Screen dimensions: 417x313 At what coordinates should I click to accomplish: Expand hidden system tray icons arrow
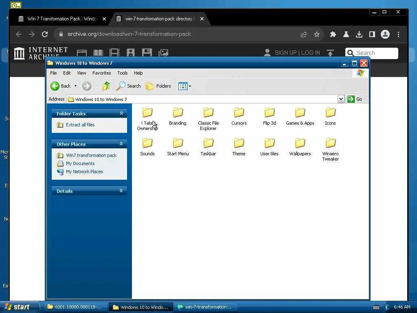386,307
